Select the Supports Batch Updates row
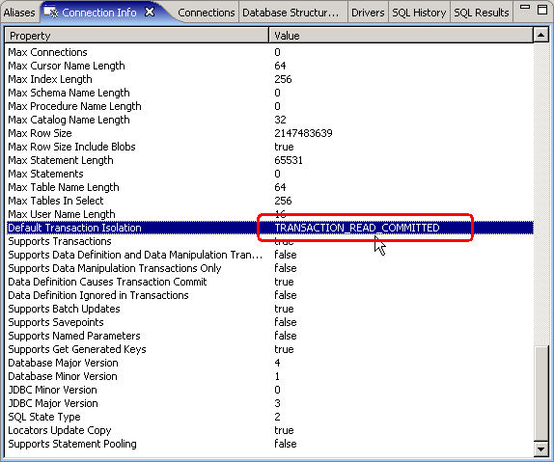Image resolution: width=554 pixels, height=462 pixels. coord(270,309)
